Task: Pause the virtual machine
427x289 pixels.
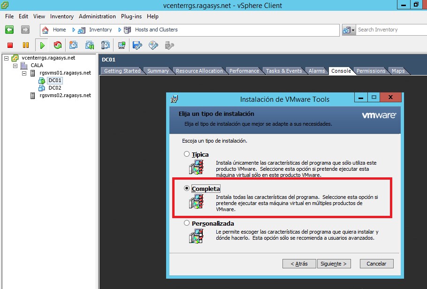Action: coord(24,45)
